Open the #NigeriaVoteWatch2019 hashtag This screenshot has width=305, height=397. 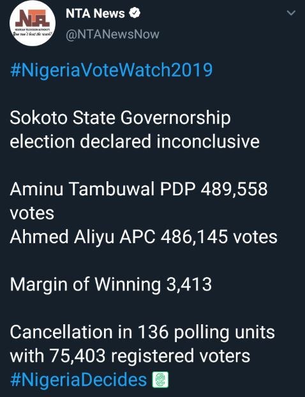(x=112, y=70)
